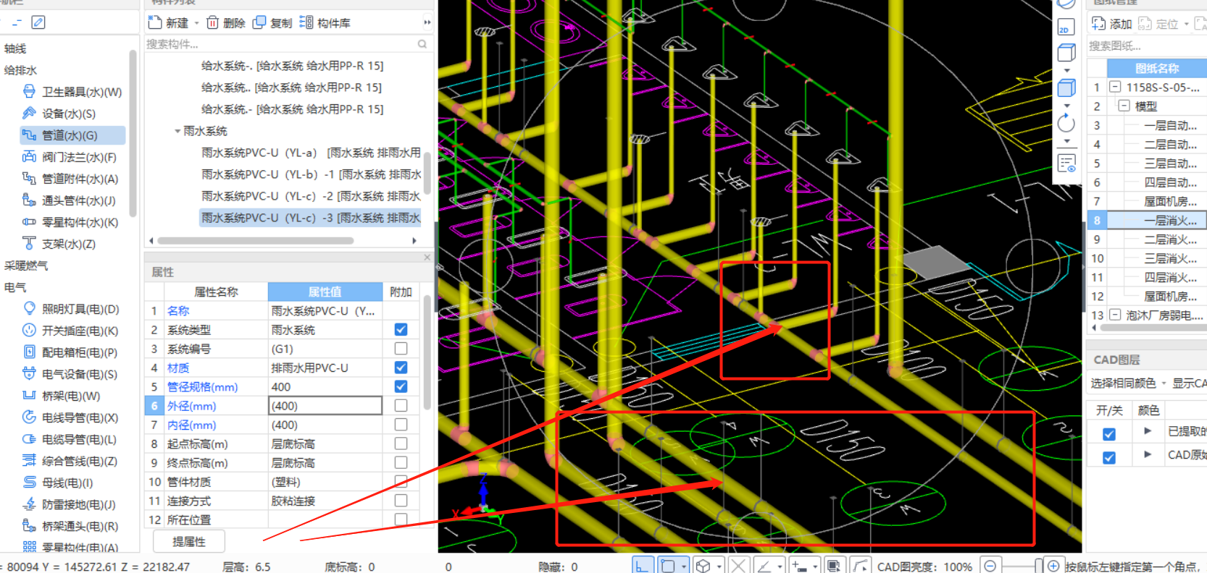Click the zoom-out minus brightness icon
The image size is (1207, 573).
pyautogui.click(x=990, y=566)
